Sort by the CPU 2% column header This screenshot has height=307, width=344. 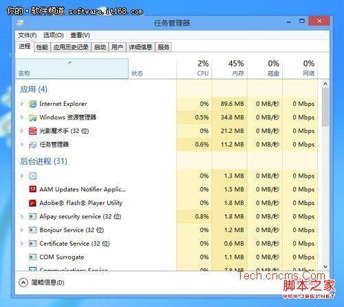pos(194,69)
